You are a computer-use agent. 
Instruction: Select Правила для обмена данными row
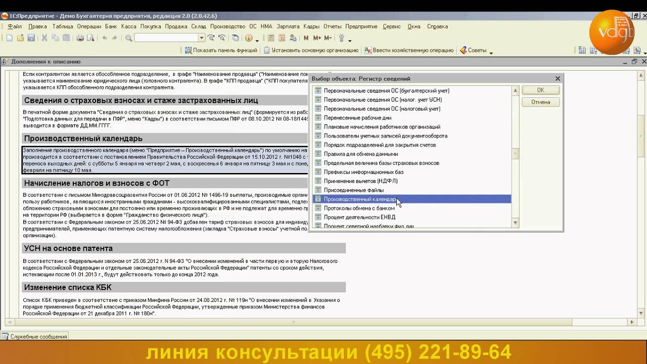pos(412,154)
